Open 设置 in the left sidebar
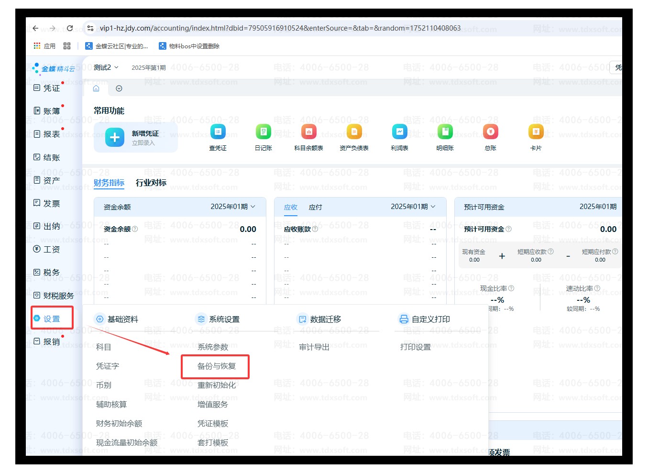Viewport: 648px width, 473px height. [x=52, y=319]
